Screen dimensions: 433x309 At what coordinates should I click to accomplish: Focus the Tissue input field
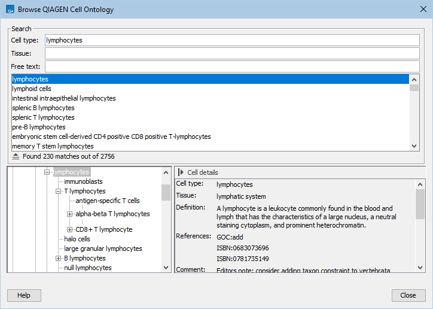tap(232, 53)
